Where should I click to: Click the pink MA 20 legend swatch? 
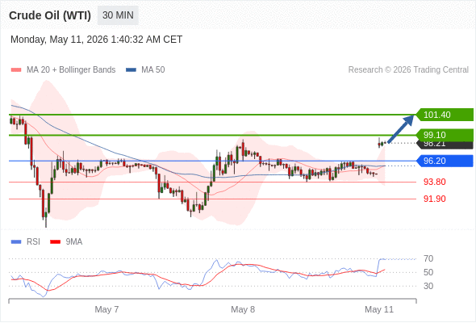click(16, 70)
